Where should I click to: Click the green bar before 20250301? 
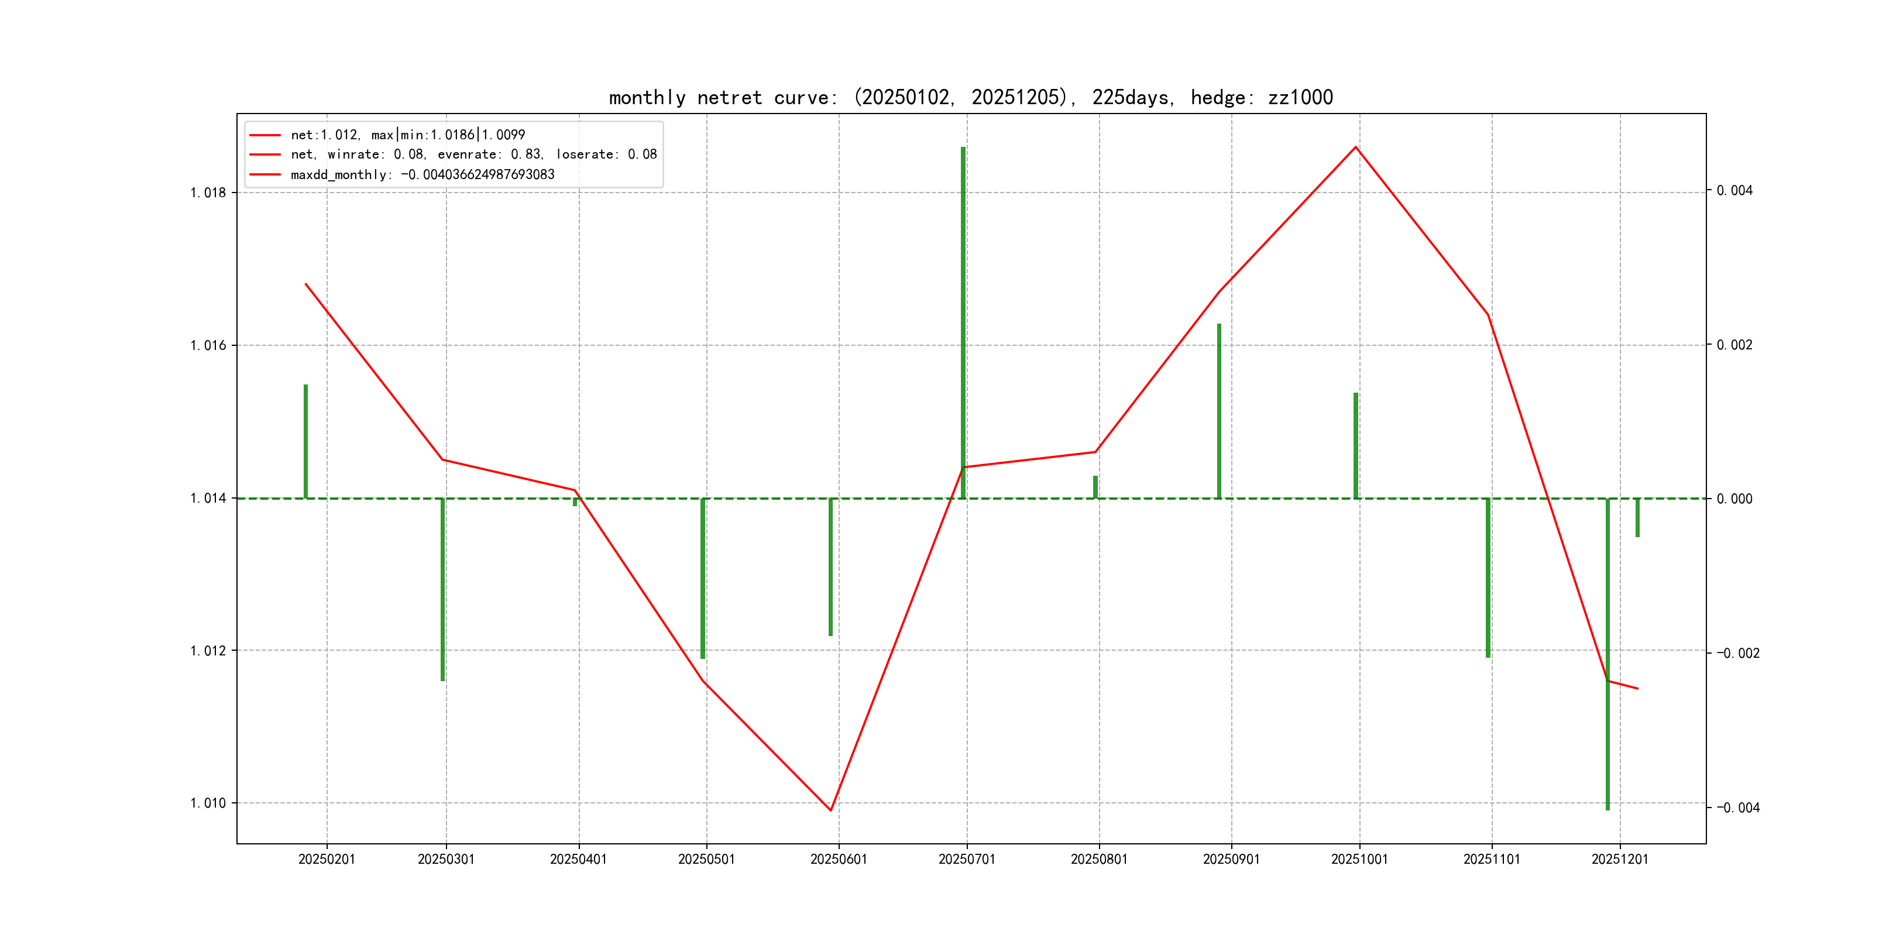coord(442,589)
